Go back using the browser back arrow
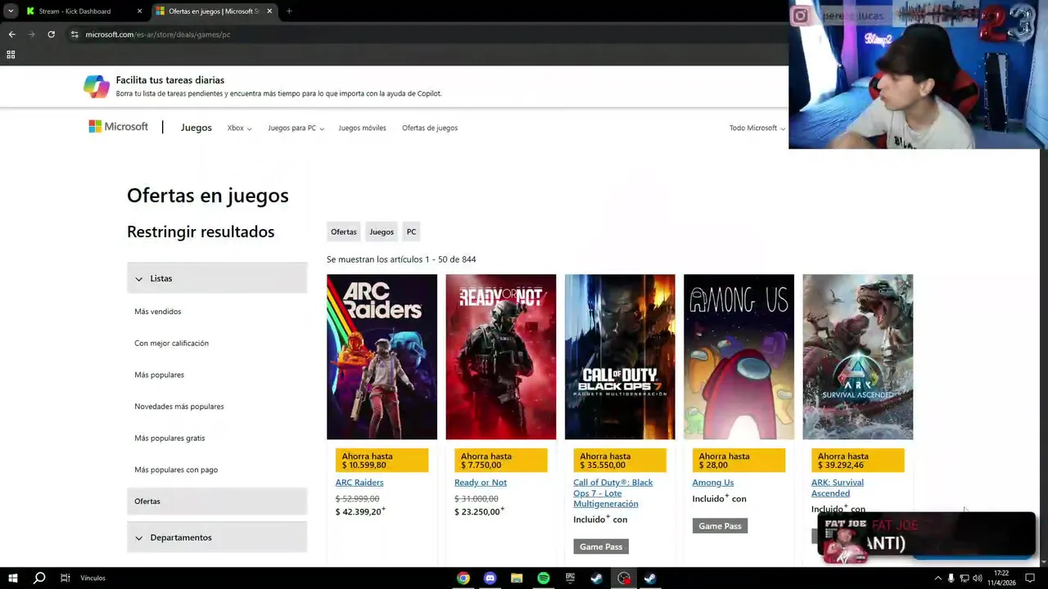The width and height of the screenshot is (1048, 589). pyautogui.click(x=11, y=34)
